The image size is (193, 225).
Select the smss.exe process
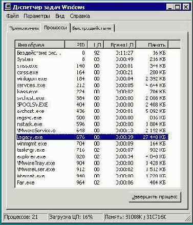coord(92,66)
